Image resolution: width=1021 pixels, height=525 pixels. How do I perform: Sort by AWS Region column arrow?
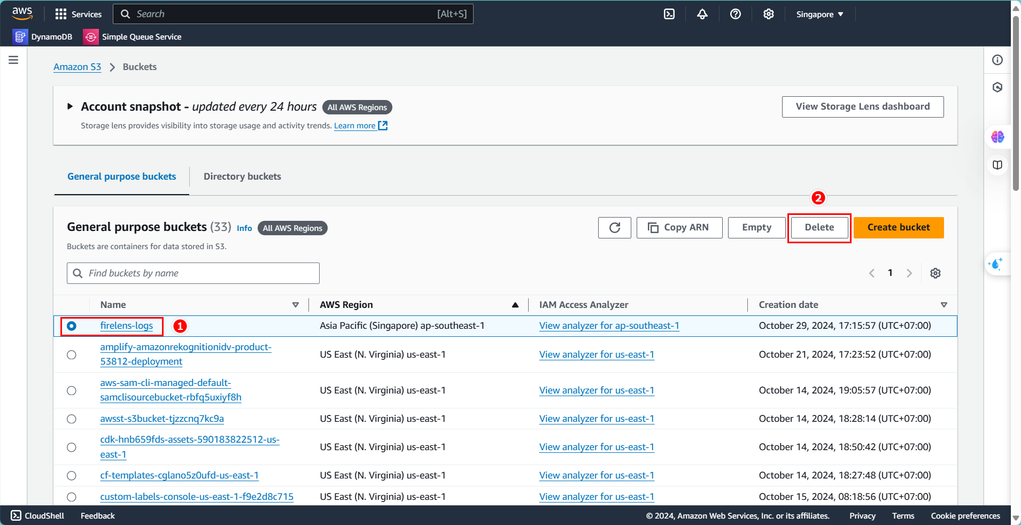pyautogui.click(x=515, y=305)
